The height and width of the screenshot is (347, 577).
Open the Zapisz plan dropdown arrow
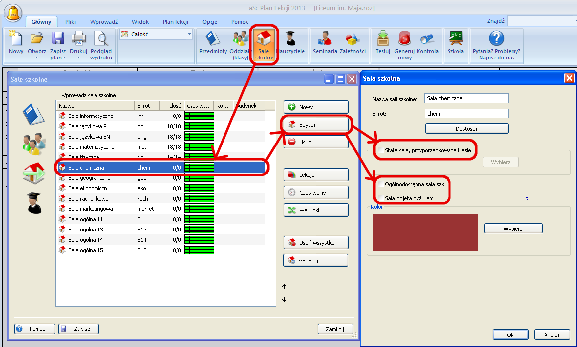pos(64,58)
